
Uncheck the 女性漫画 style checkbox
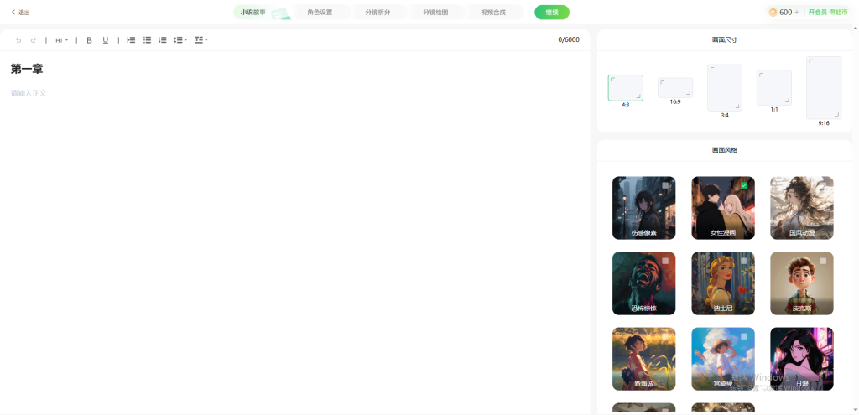744,185
